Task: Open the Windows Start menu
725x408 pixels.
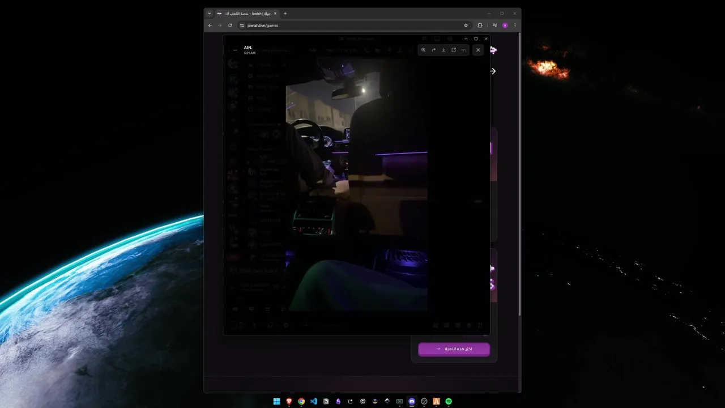Action: [x=276, y=401]
